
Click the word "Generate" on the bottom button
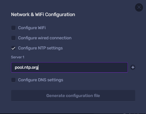(56, 96)
